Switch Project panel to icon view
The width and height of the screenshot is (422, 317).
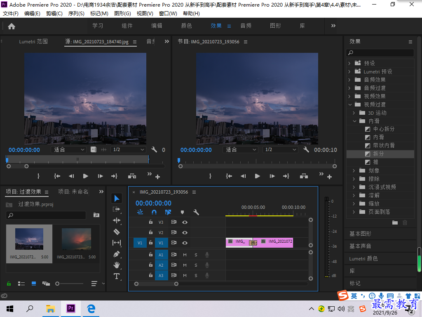[34, 284]
